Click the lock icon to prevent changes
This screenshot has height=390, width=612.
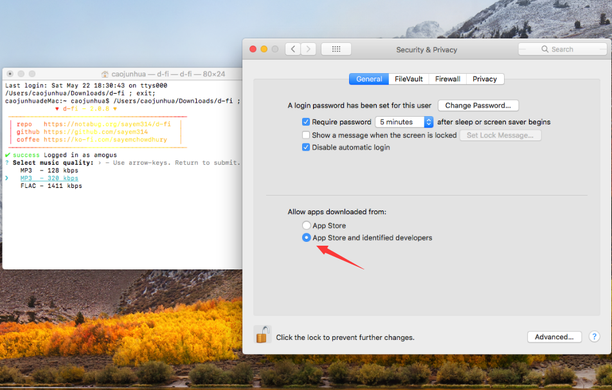tap(262, 335)
